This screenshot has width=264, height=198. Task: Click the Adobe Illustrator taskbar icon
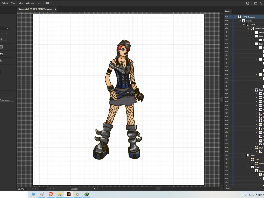(x=69, y=194)
